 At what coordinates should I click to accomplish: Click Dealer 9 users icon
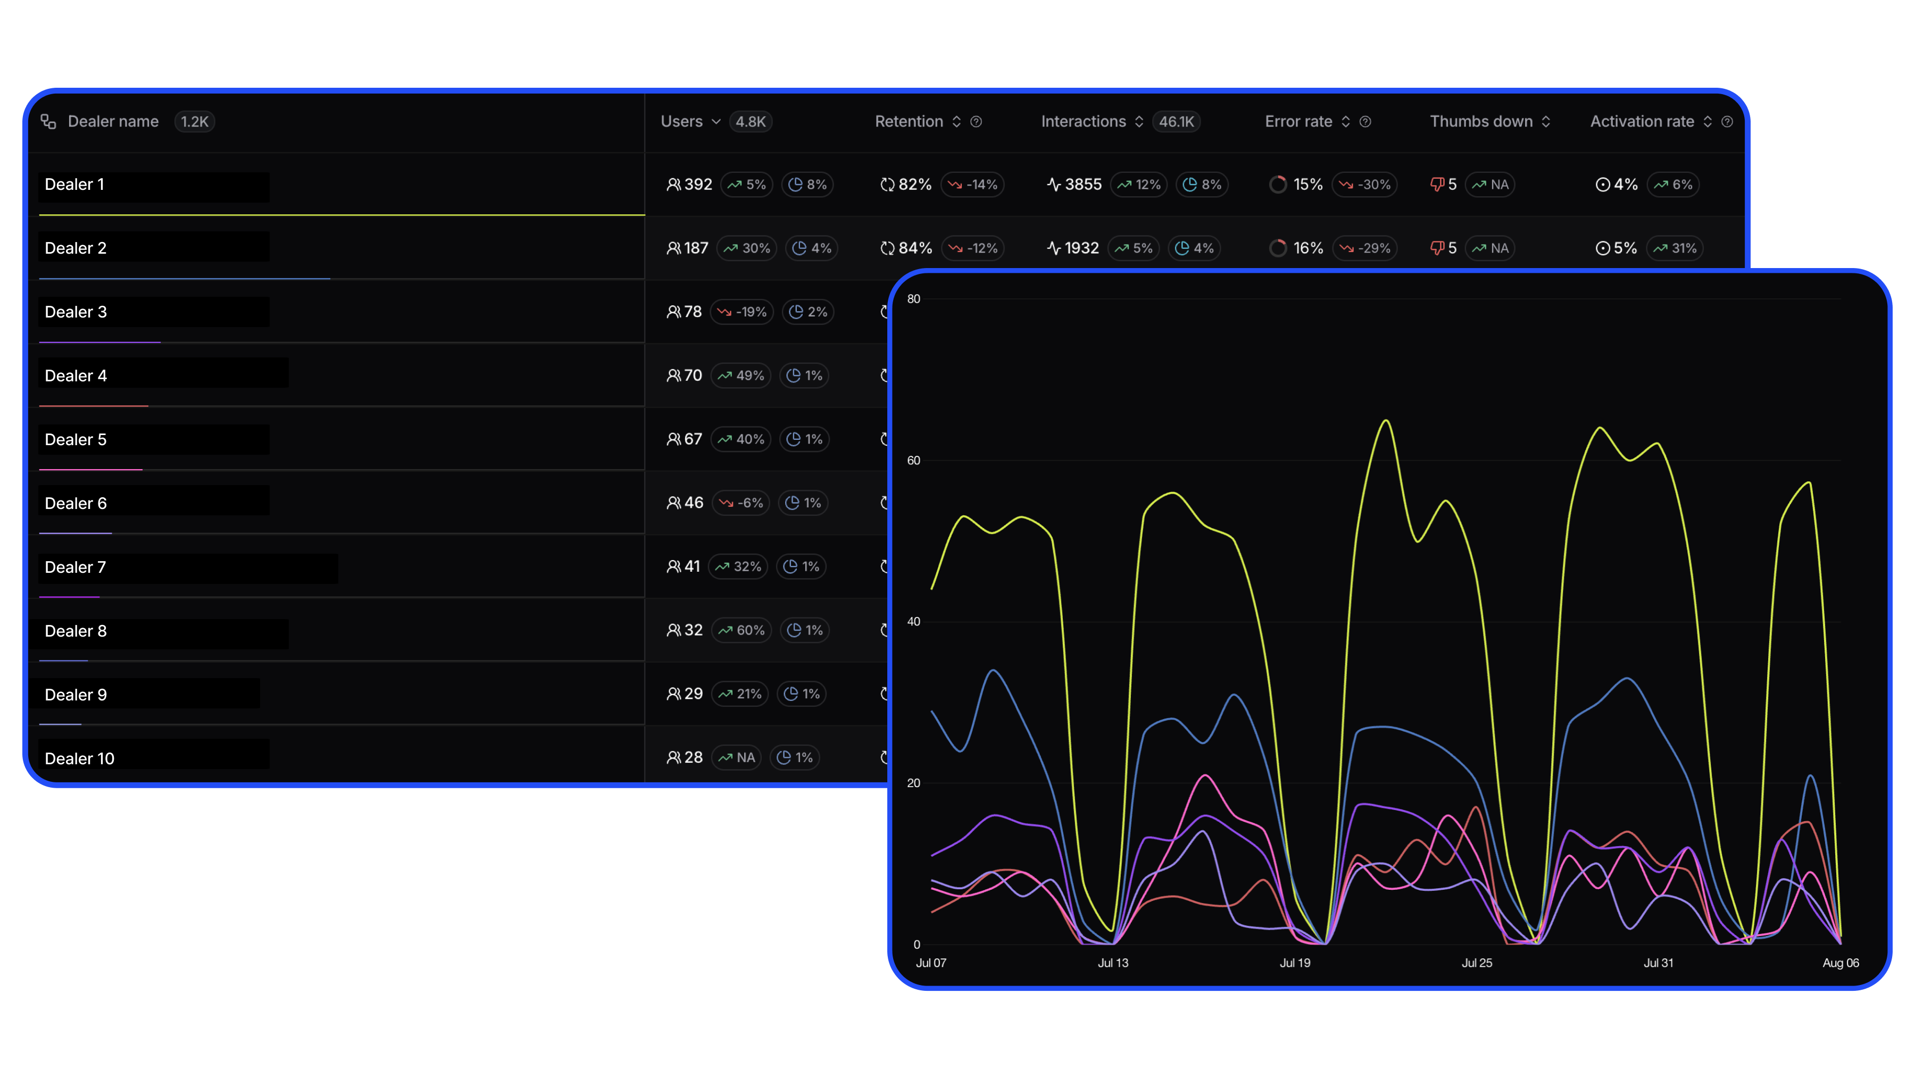[673, 694]
